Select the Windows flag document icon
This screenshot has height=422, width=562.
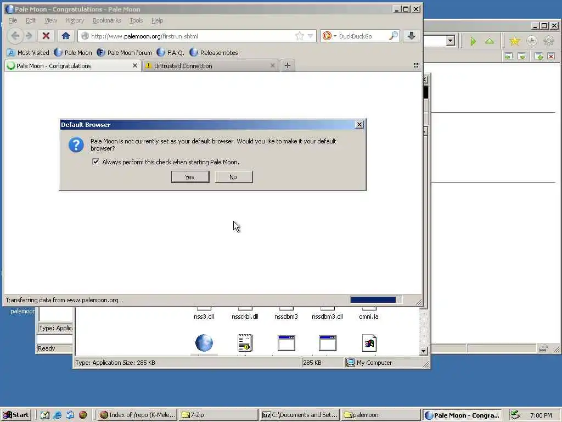(369, 343)
